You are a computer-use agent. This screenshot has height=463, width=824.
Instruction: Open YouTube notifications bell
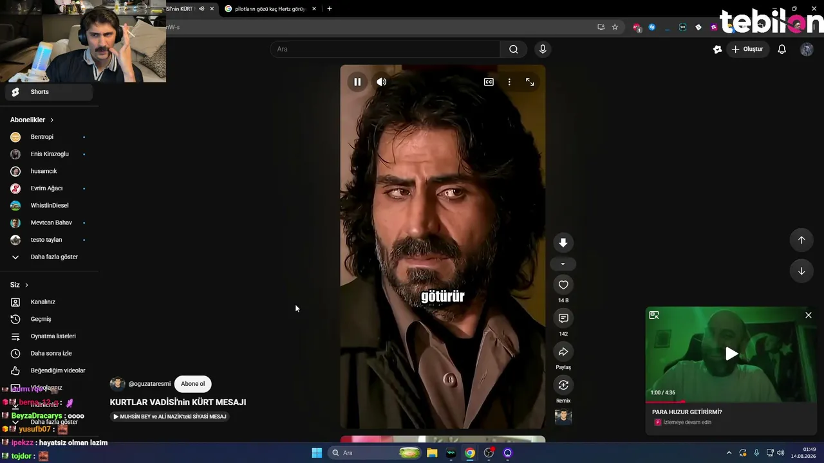coord(782,49)
